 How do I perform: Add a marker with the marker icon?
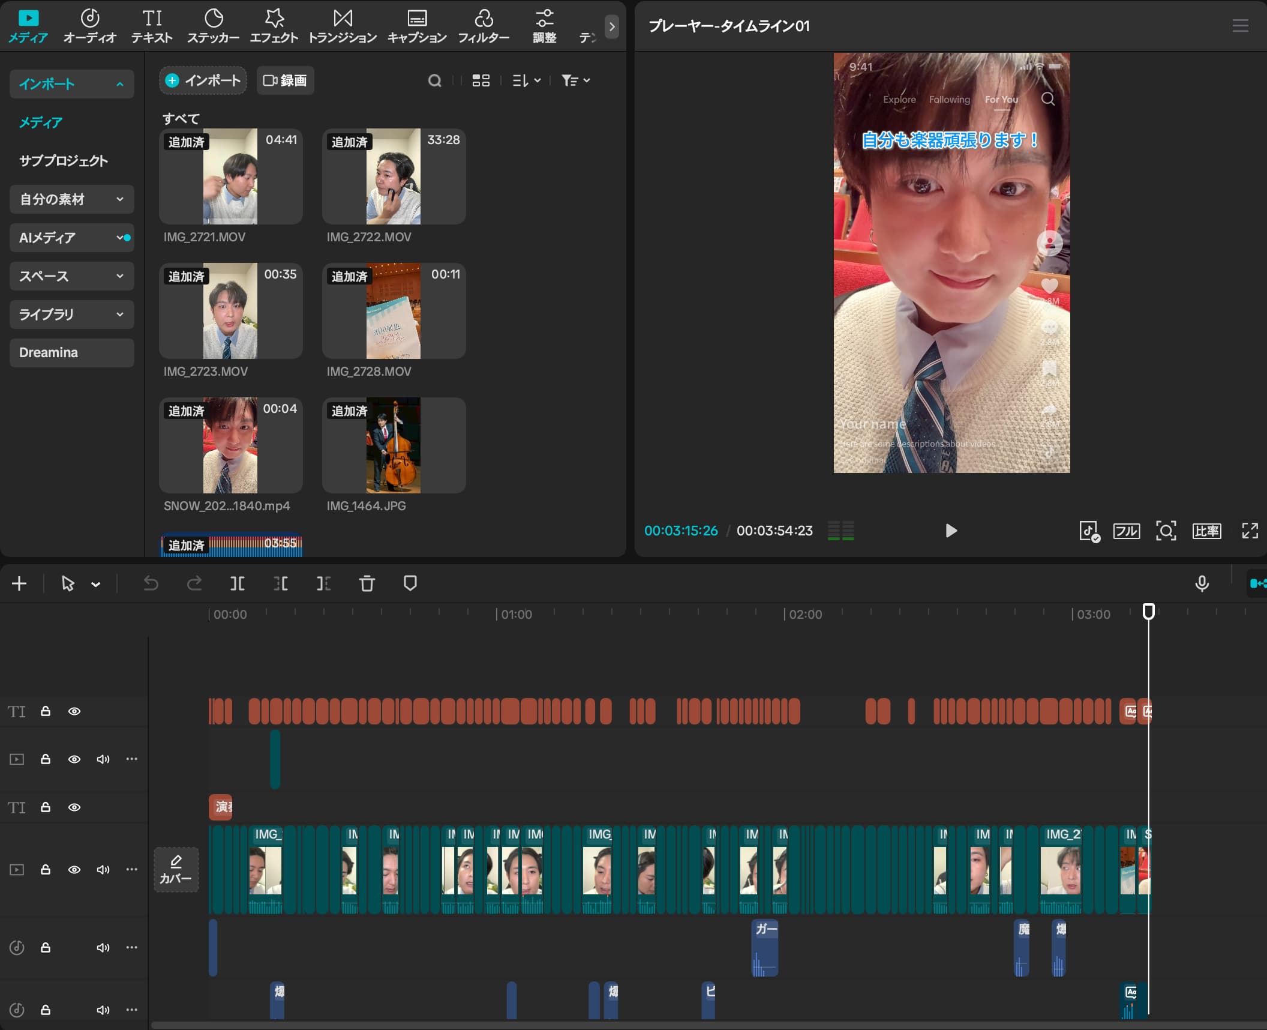point(410,583)
